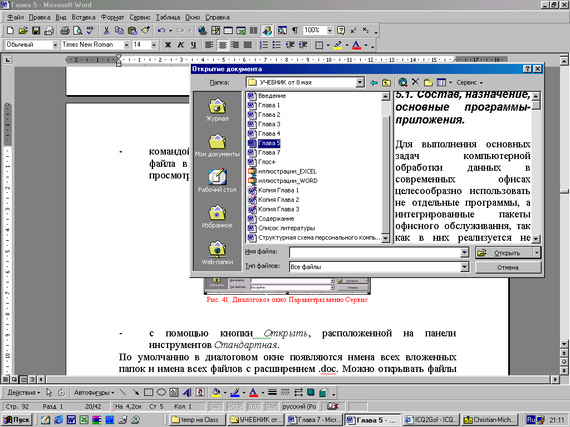Open Рабочий стол shortcut in dialog
Viewport: 570px width, 427px height.
(217, 181)
